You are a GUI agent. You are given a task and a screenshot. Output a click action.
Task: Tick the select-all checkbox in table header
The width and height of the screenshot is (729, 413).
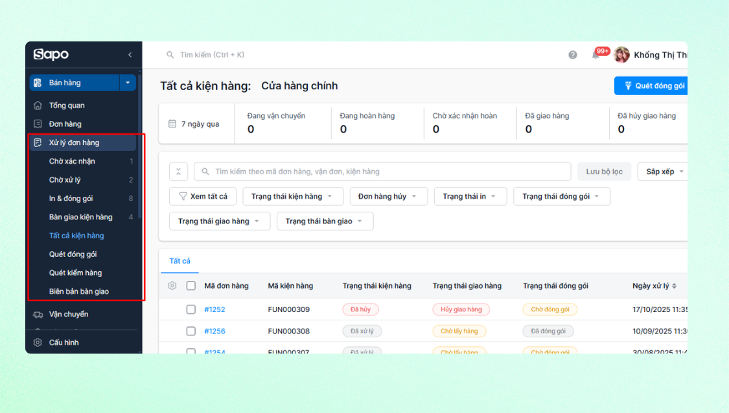[191, 285]
